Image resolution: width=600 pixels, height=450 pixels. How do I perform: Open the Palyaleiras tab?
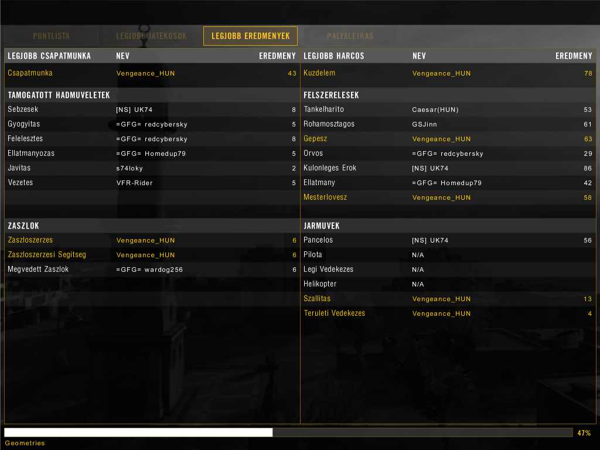point(350,36)
